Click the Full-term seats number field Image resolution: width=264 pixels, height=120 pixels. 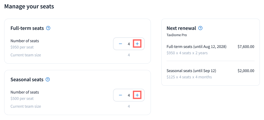coord(129,44)
